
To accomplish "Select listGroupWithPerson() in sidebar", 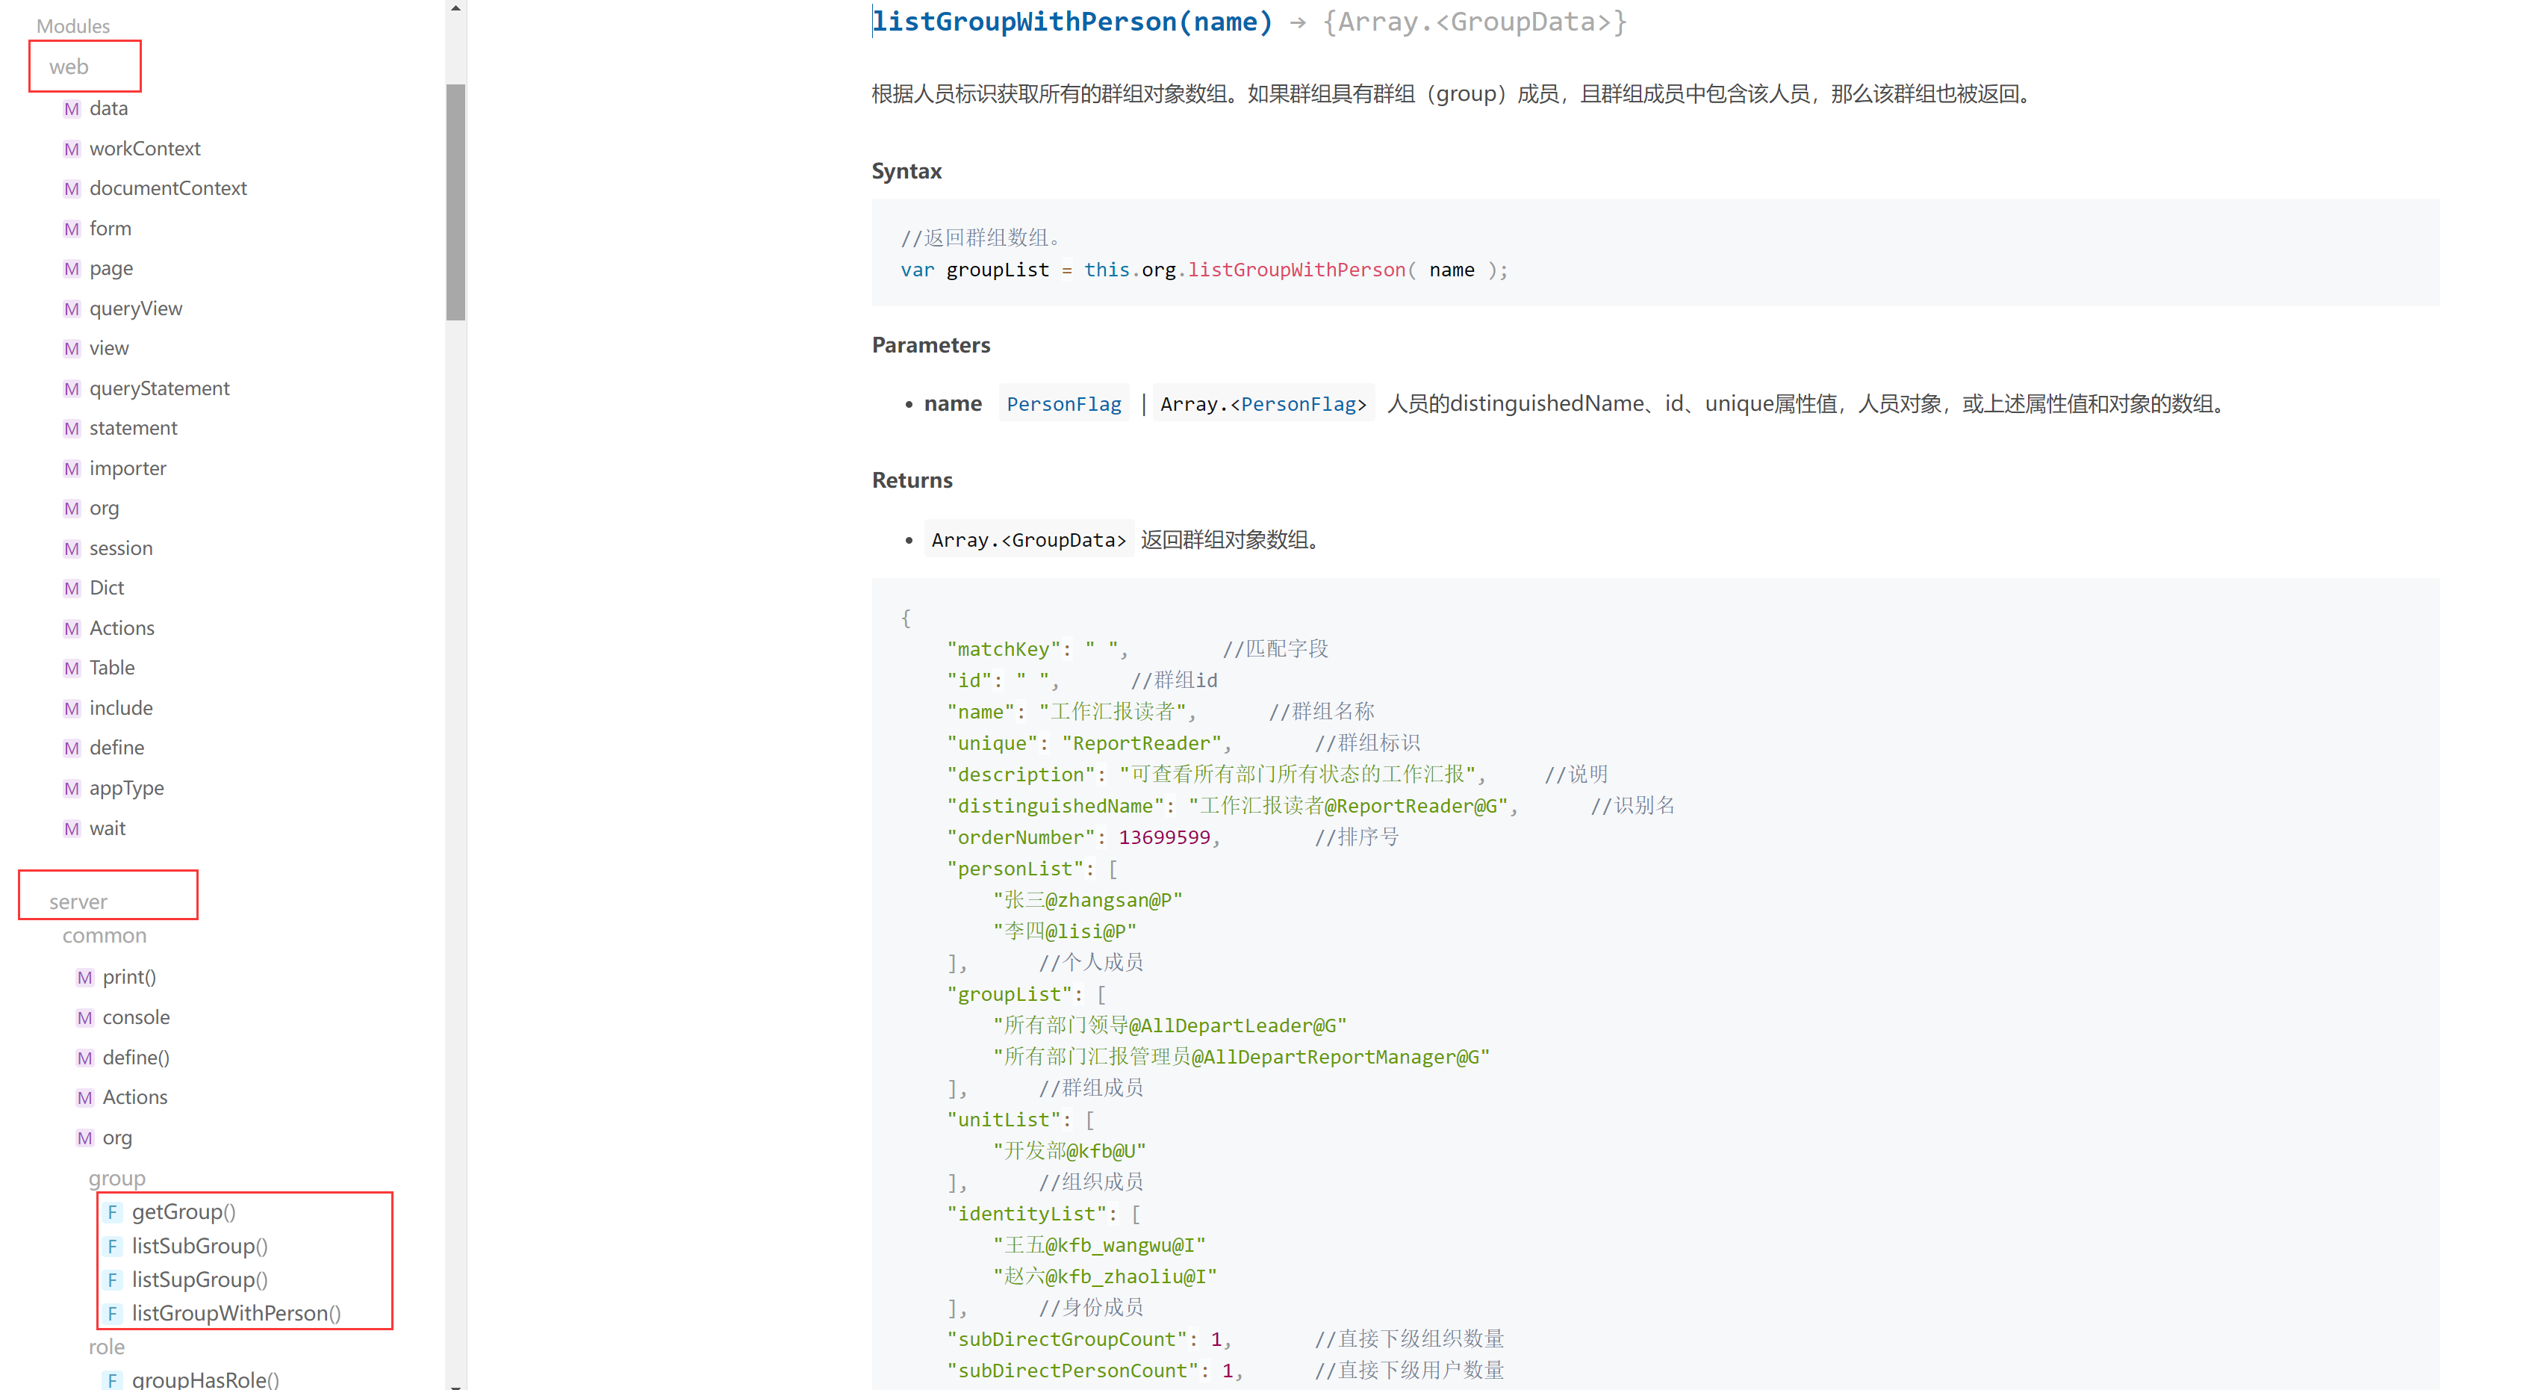I will pos(236,1313).
